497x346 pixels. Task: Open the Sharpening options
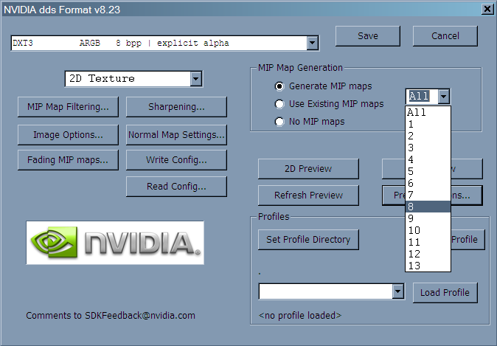pos(176,107)
